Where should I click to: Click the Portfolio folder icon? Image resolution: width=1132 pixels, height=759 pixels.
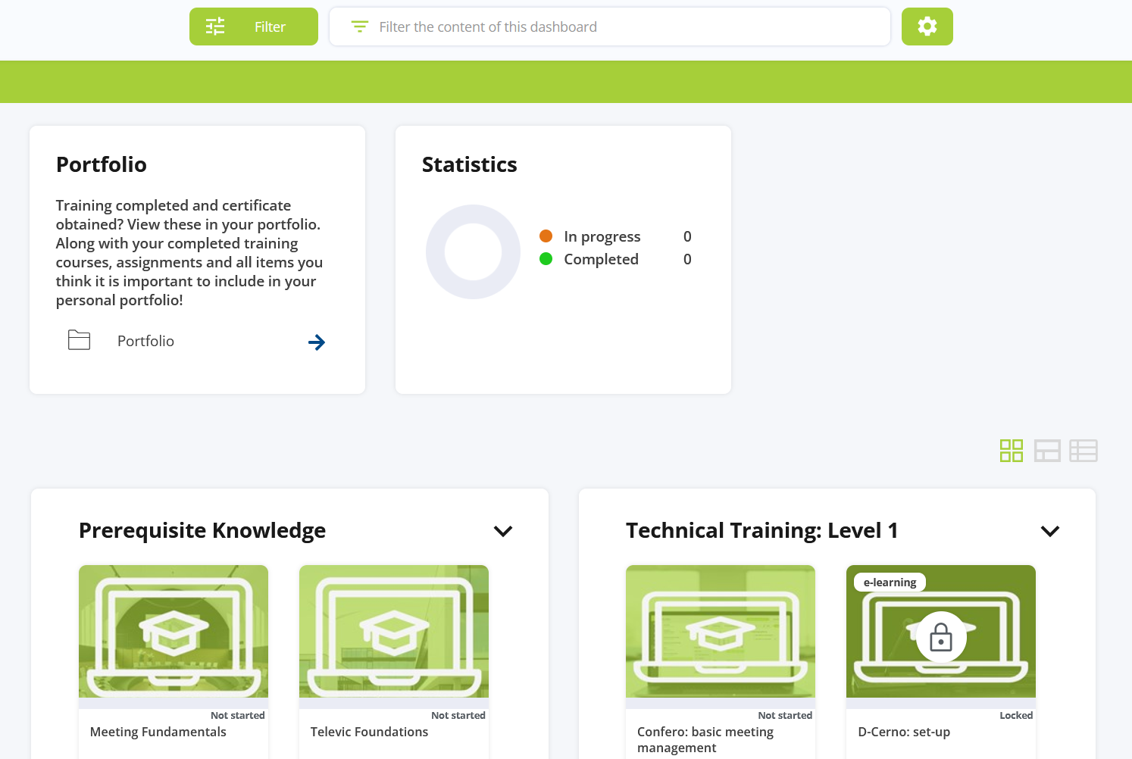pos(79,340)
